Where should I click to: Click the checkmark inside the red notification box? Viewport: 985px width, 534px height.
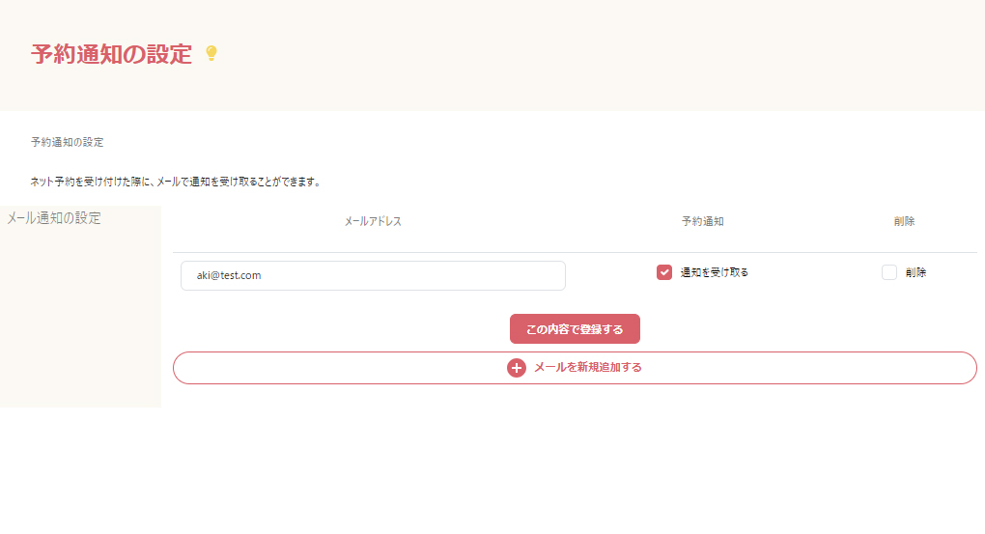[x=664, y=272]
